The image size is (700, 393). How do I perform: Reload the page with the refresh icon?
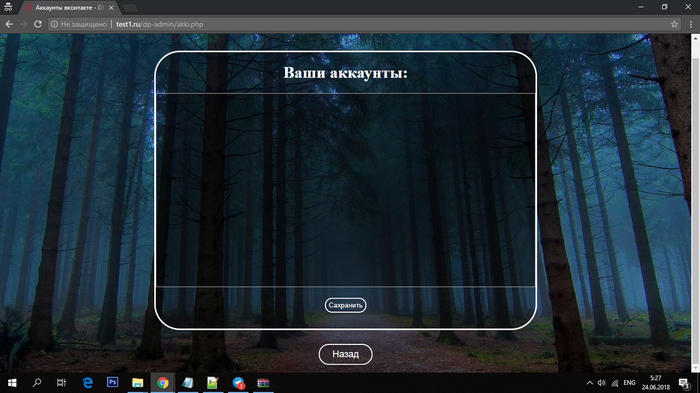pyautogui.click(x=38, y=24)
